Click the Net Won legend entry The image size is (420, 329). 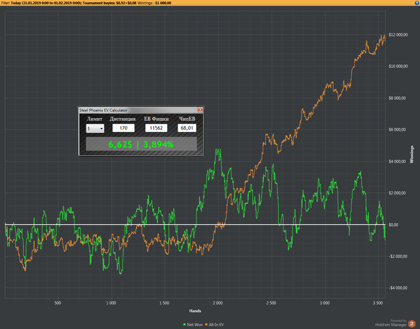tap(193, 324)
